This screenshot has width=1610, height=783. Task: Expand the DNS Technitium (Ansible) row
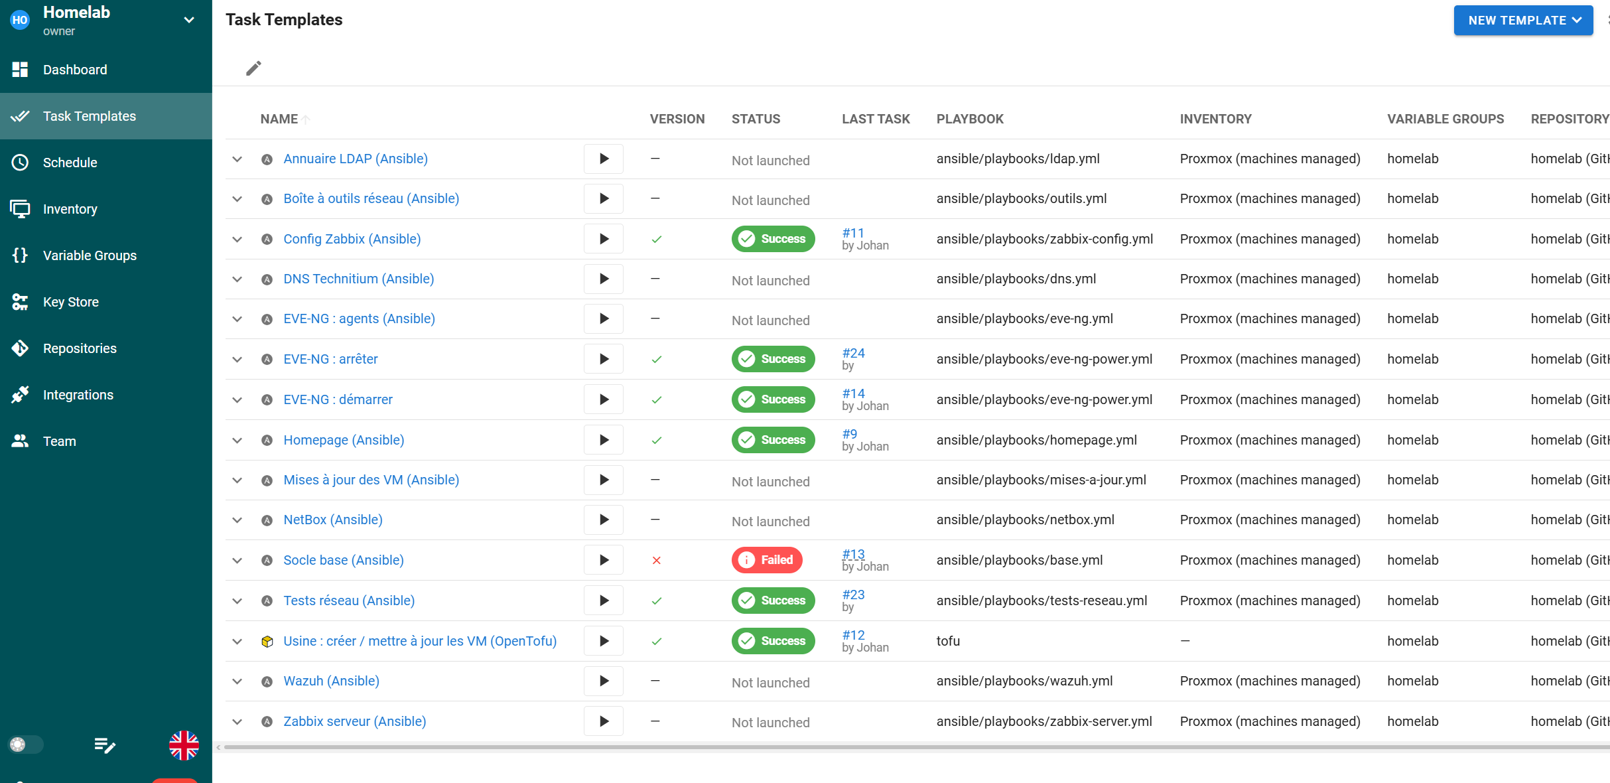pos(237,279)
